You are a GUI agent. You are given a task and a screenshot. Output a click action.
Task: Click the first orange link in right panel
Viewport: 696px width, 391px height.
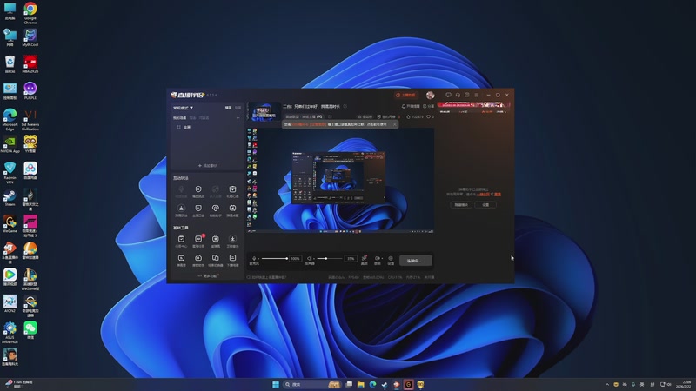click(x=483, y=194)
